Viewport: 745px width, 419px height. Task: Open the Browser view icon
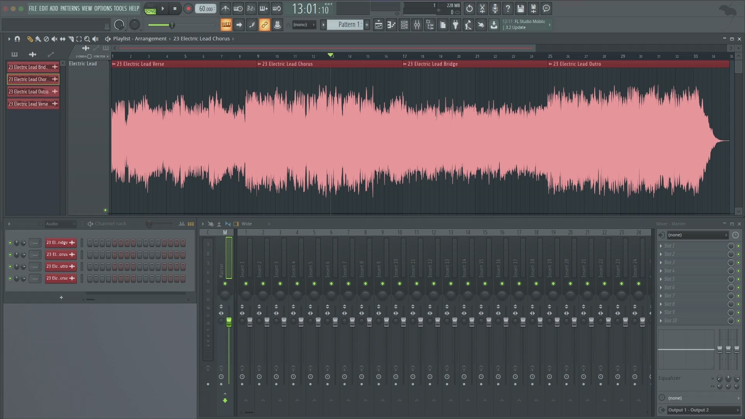[x=430, y=25]
